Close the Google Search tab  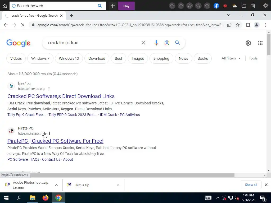(61, 16)
